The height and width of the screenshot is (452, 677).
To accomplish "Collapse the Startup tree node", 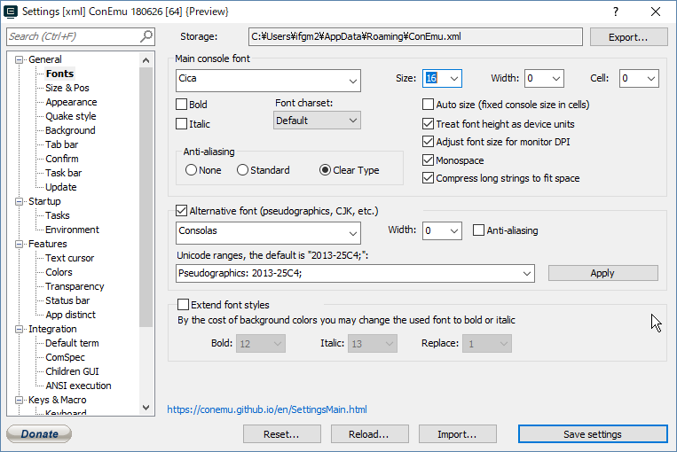I will coord(20,201).
